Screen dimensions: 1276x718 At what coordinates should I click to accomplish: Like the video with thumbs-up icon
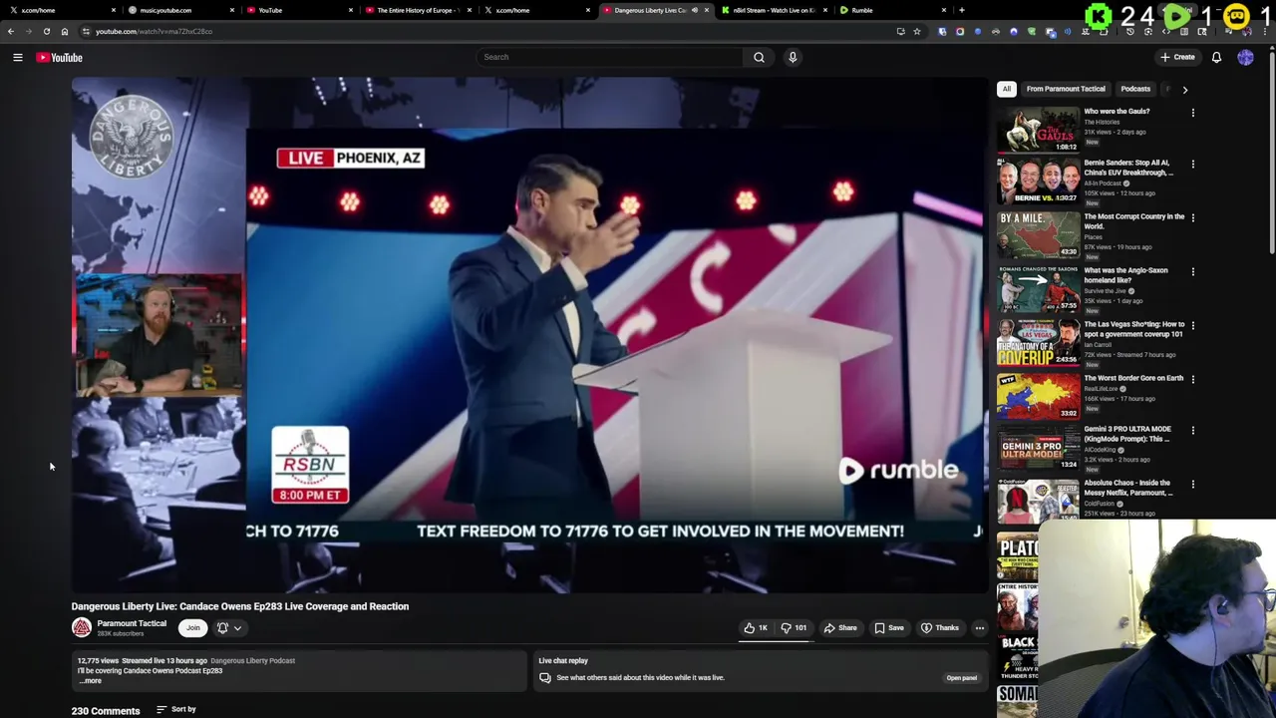tap(757, 627)
